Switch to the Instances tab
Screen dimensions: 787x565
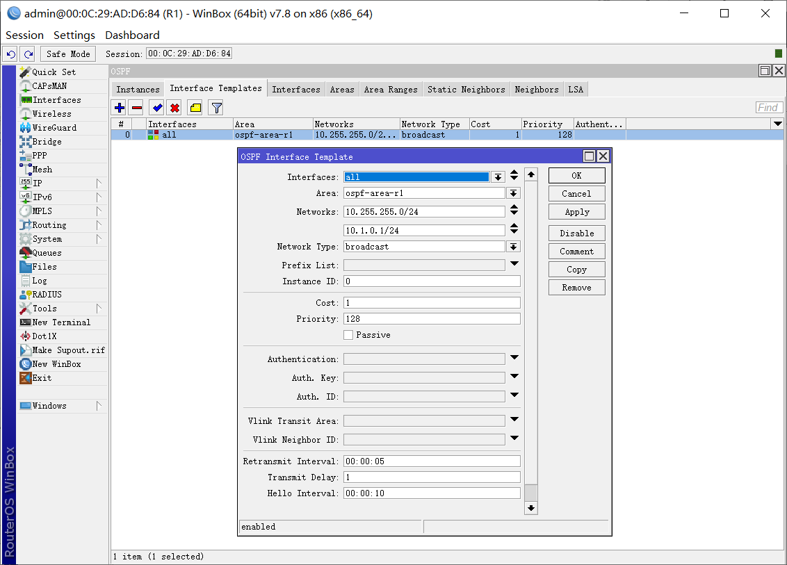tap(138, 90)
